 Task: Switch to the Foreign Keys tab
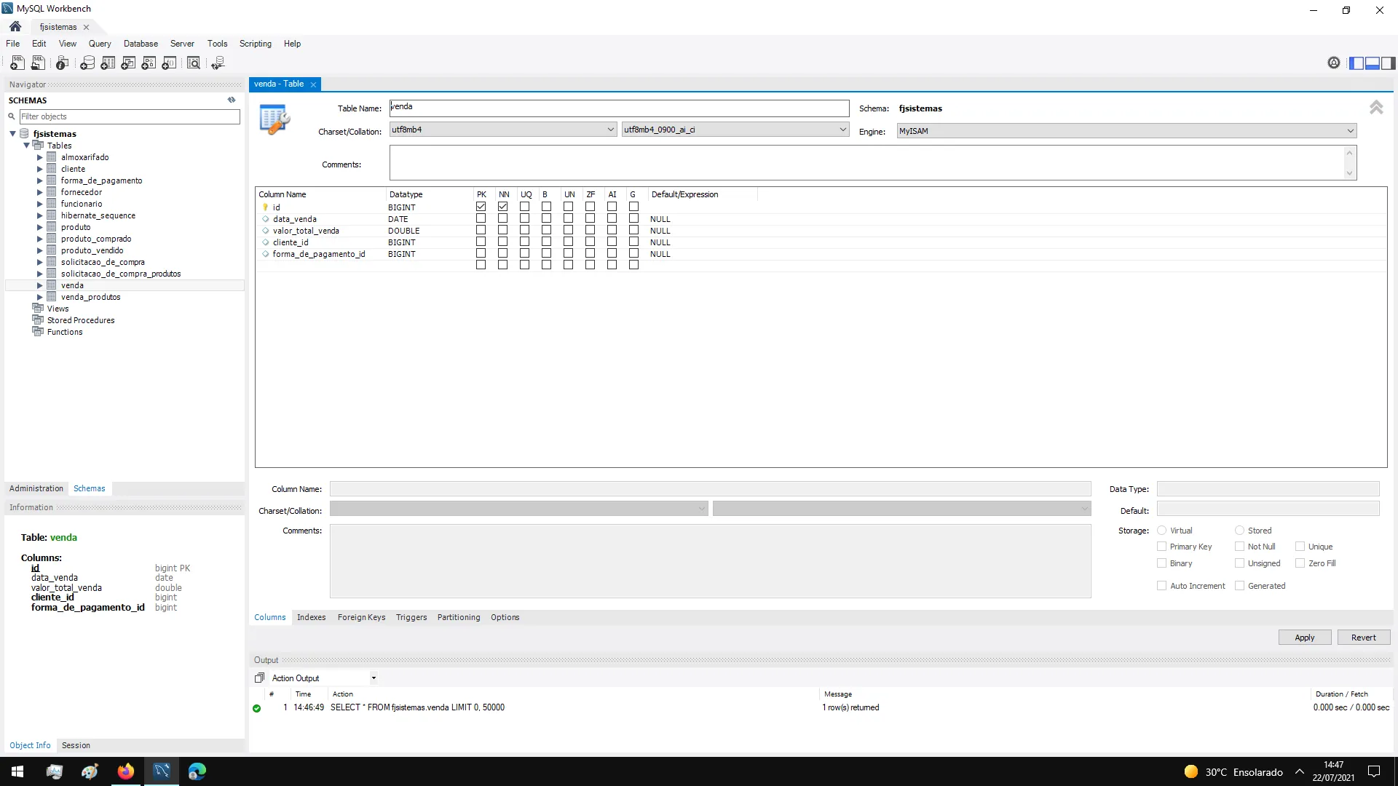(361, 617)
